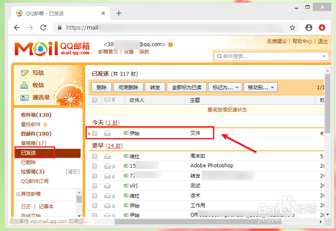
Task: Click the browser back arrow
Action: tap(17, 28)
